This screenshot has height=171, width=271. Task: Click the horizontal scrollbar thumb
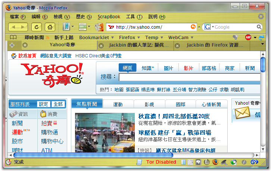click(93, 155)
